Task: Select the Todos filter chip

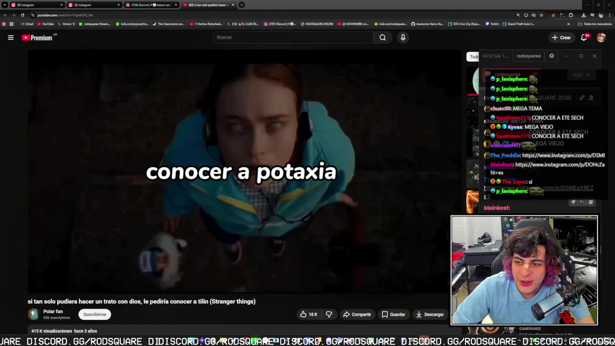Action: (x=473, y=57)
